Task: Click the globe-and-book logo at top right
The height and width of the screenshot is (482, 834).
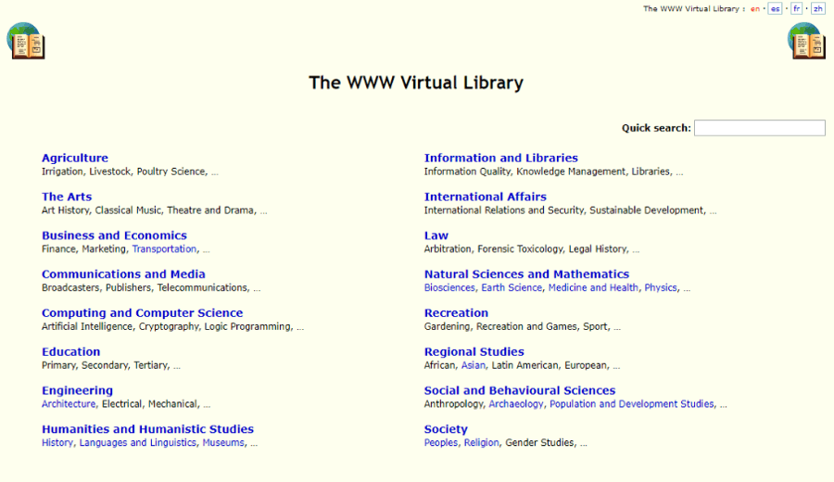Action: click(x=806, y=41)
